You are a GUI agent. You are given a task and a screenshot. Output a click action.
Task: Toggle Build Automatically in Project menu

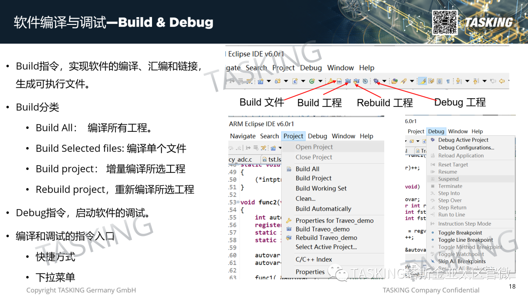tap(323, 209)
